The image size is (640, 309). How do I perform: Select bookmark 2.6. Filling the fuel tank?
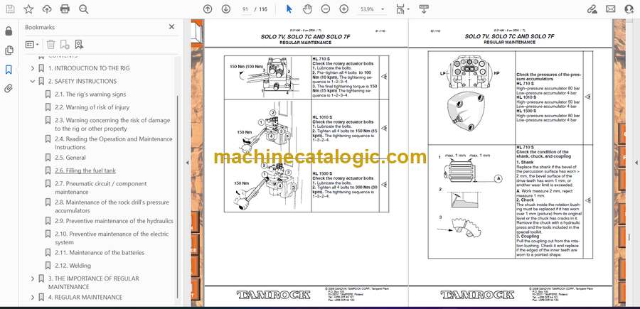coord(85,170)
